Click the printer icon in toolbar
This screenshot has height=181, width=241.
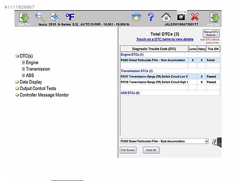(x=55, y=17)
